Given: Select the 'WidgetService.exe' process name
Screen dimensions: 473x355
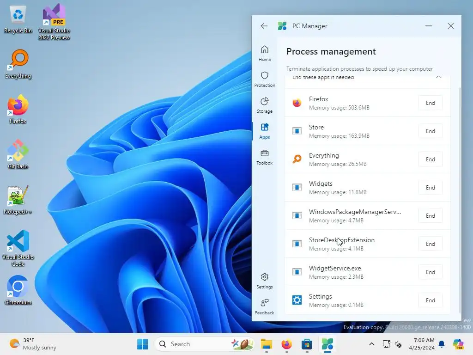Looking at the screenshot, I should pos(335,268).
